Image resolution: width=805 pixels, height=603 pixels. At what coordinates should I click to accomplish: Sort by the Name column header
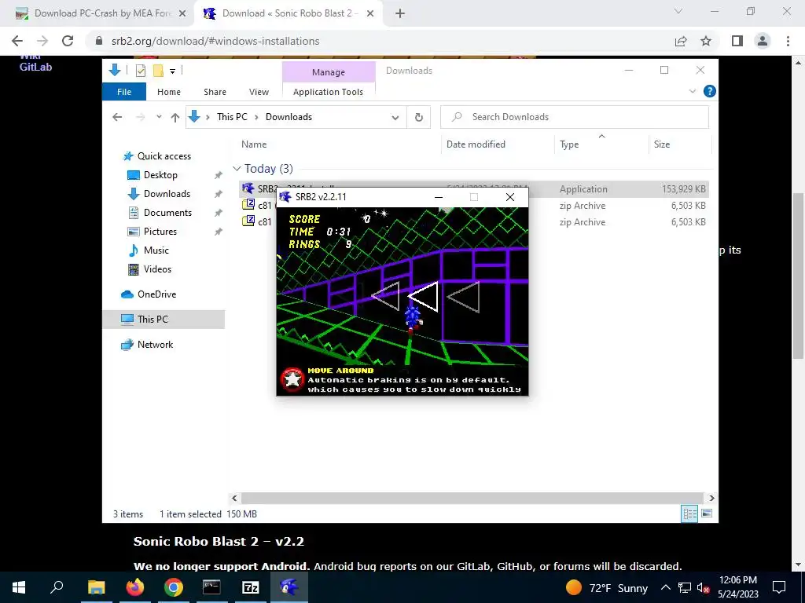click(254, 144)
